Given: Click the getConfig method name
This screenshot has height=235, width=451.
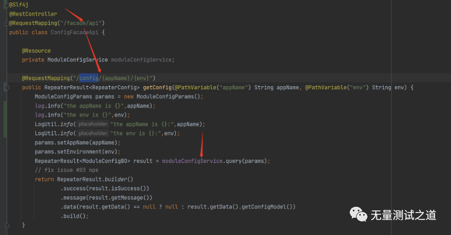Looking at the screenshot, I should 157,87.
